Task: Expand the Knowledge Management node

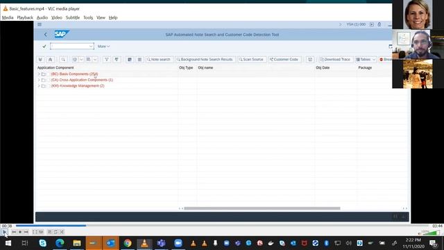Action: tap(39, 86)
